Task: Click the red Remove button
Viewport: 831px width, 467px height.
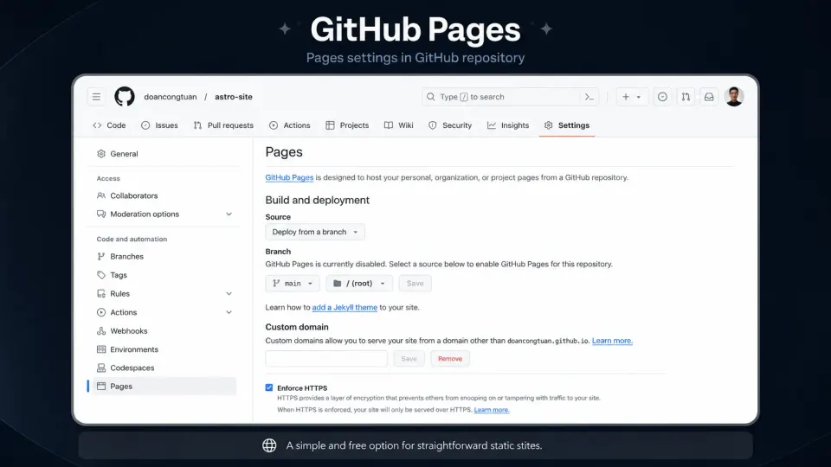Action: click(450, 358)
